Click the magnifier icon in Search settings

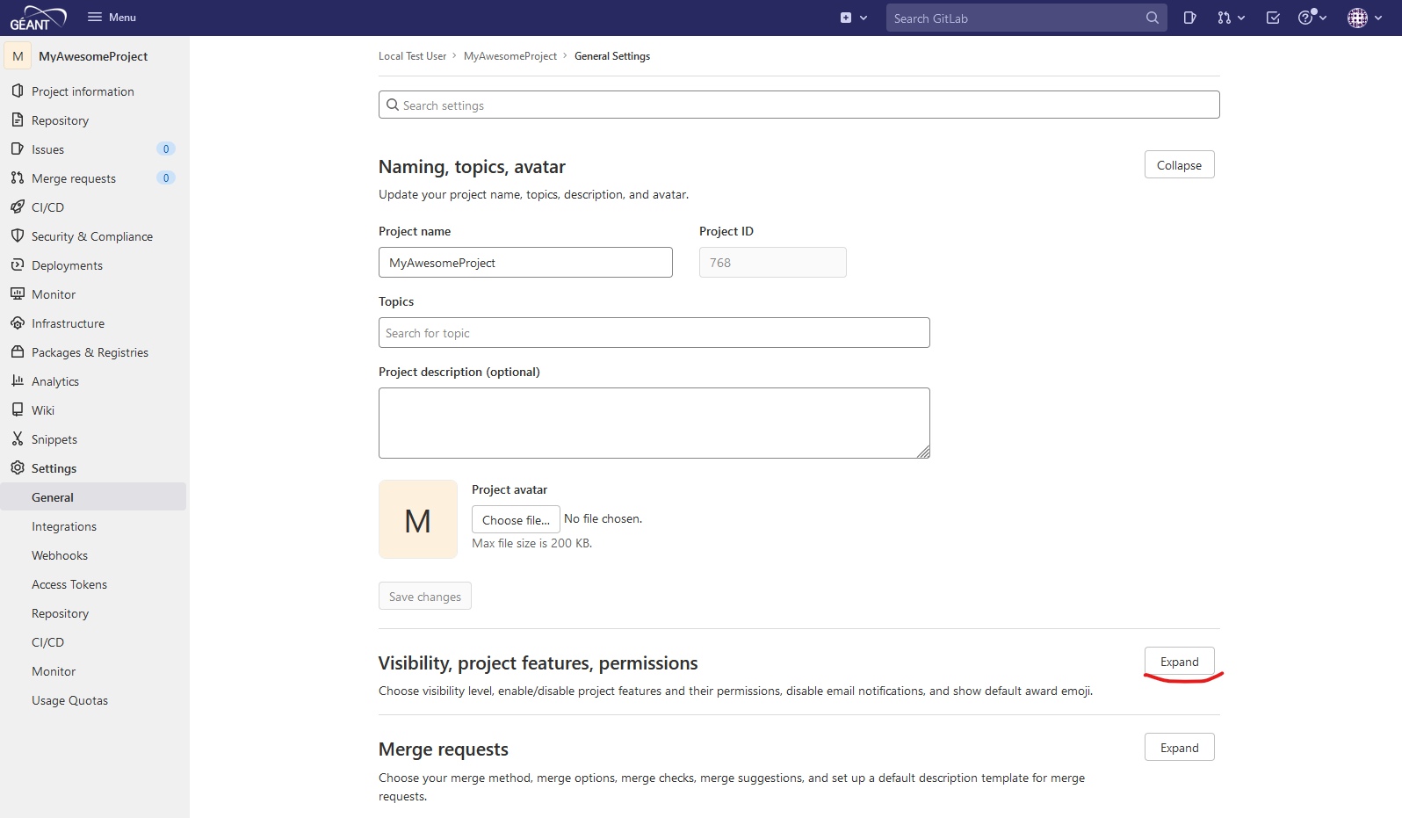coord(393,105)
